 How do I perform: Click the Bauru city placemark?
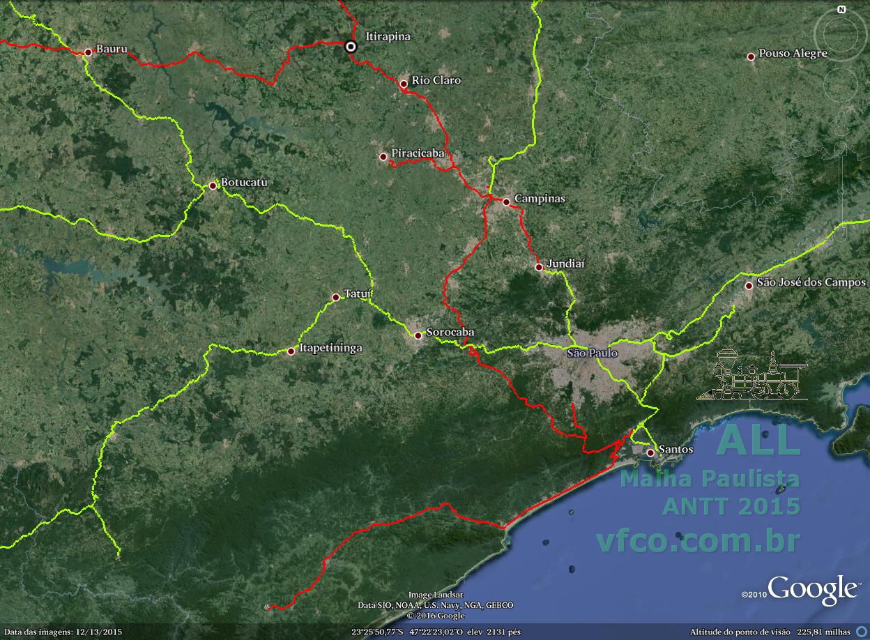pyautogui.click(x=88, y=52)
